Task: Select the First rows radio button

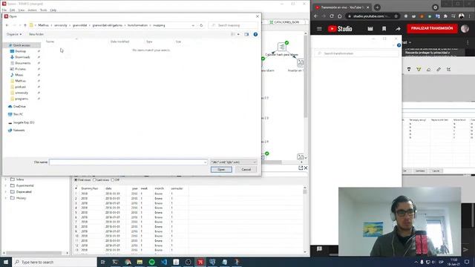Action: click(x=76, y=179)
